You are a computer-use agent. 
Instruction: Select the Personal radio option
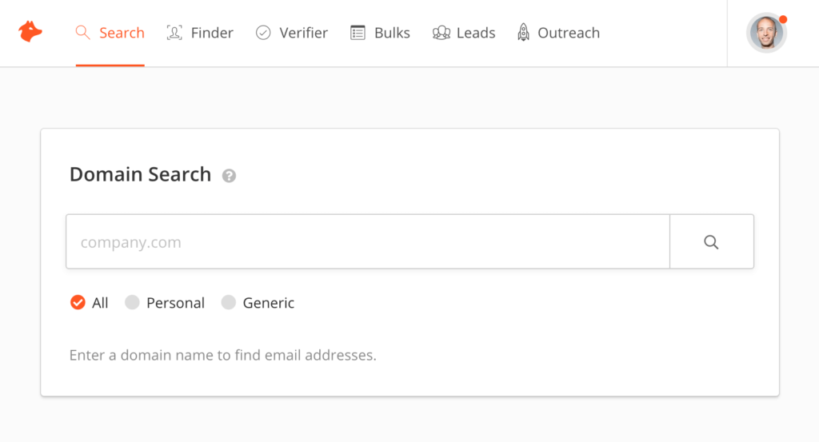pos(133,303)
